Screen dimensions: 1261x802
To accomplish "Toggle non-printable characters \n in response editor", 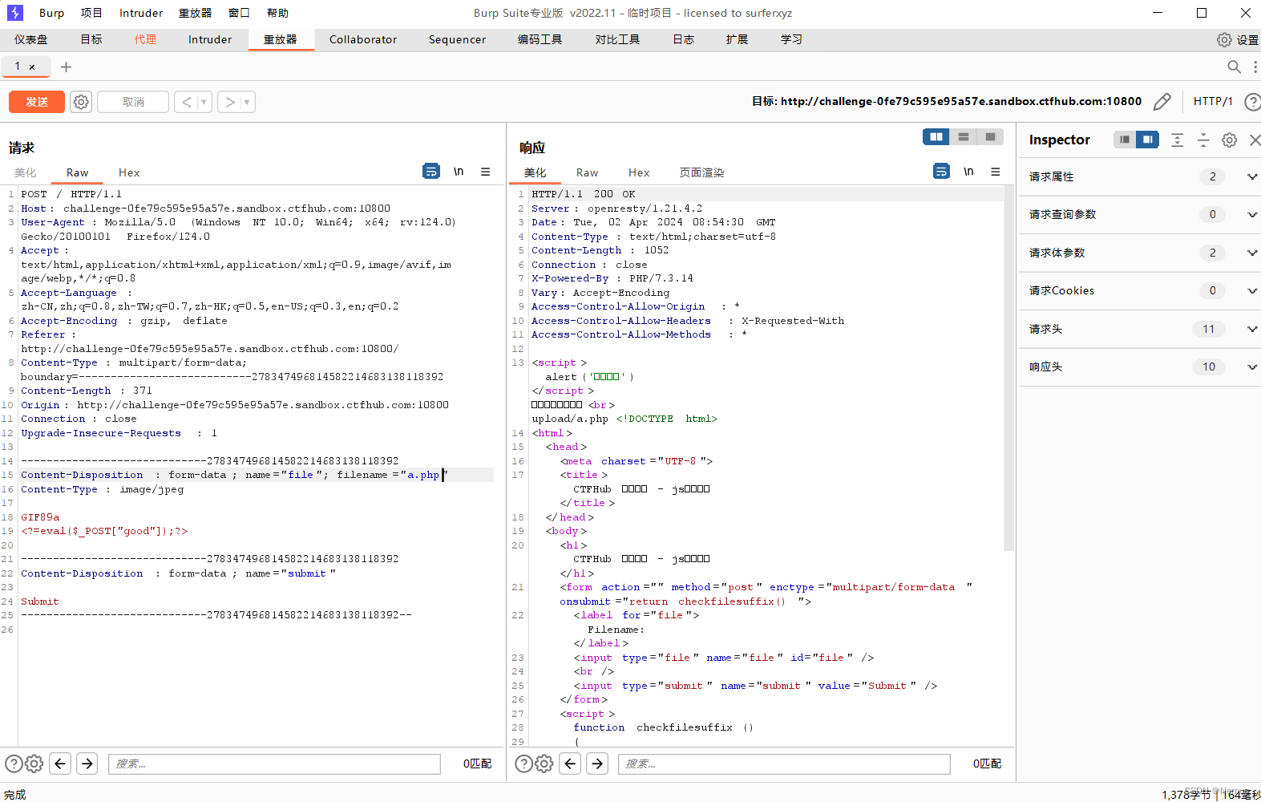I will 968,171.
